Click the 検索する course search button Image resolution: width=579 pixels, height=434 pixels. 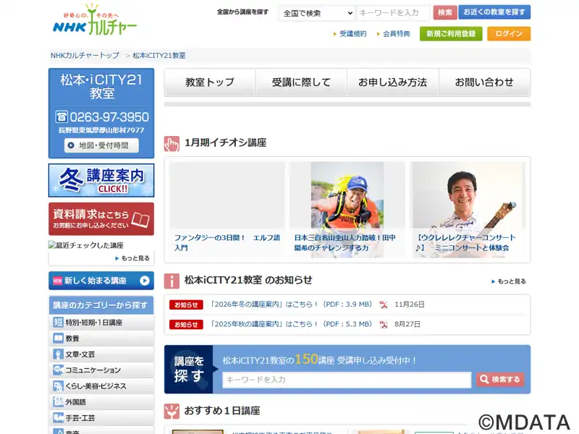pos(500,380)
